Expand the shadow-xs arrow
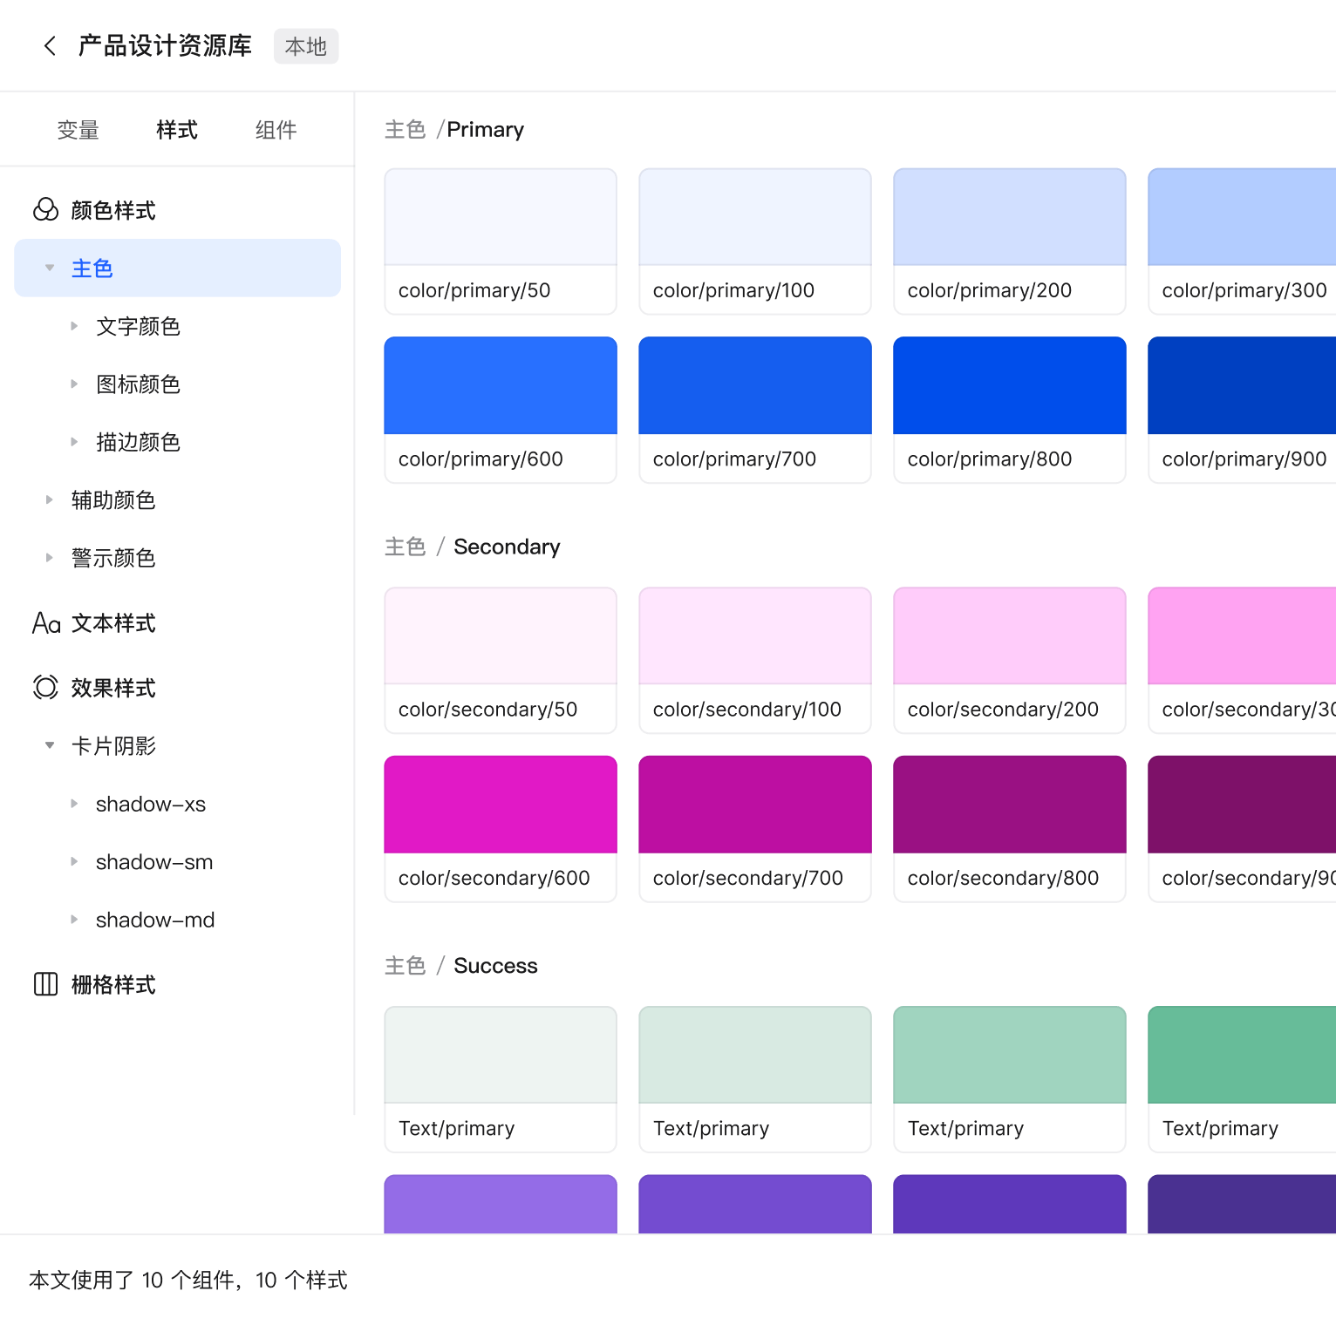Screen dimensions: 1336x1325 [x=74, y=804]
